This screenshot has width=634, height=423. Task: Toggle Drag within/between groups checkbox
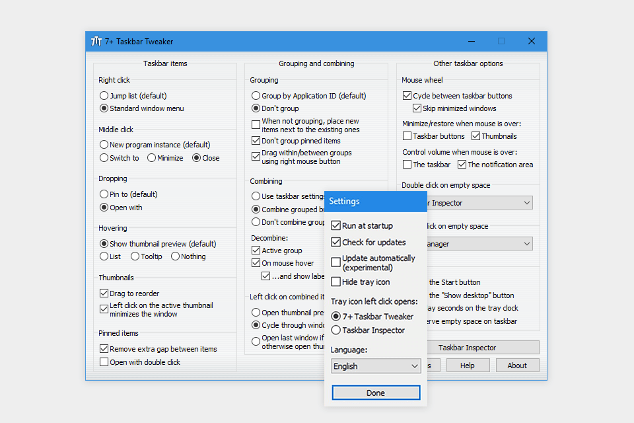click(256, 157)
